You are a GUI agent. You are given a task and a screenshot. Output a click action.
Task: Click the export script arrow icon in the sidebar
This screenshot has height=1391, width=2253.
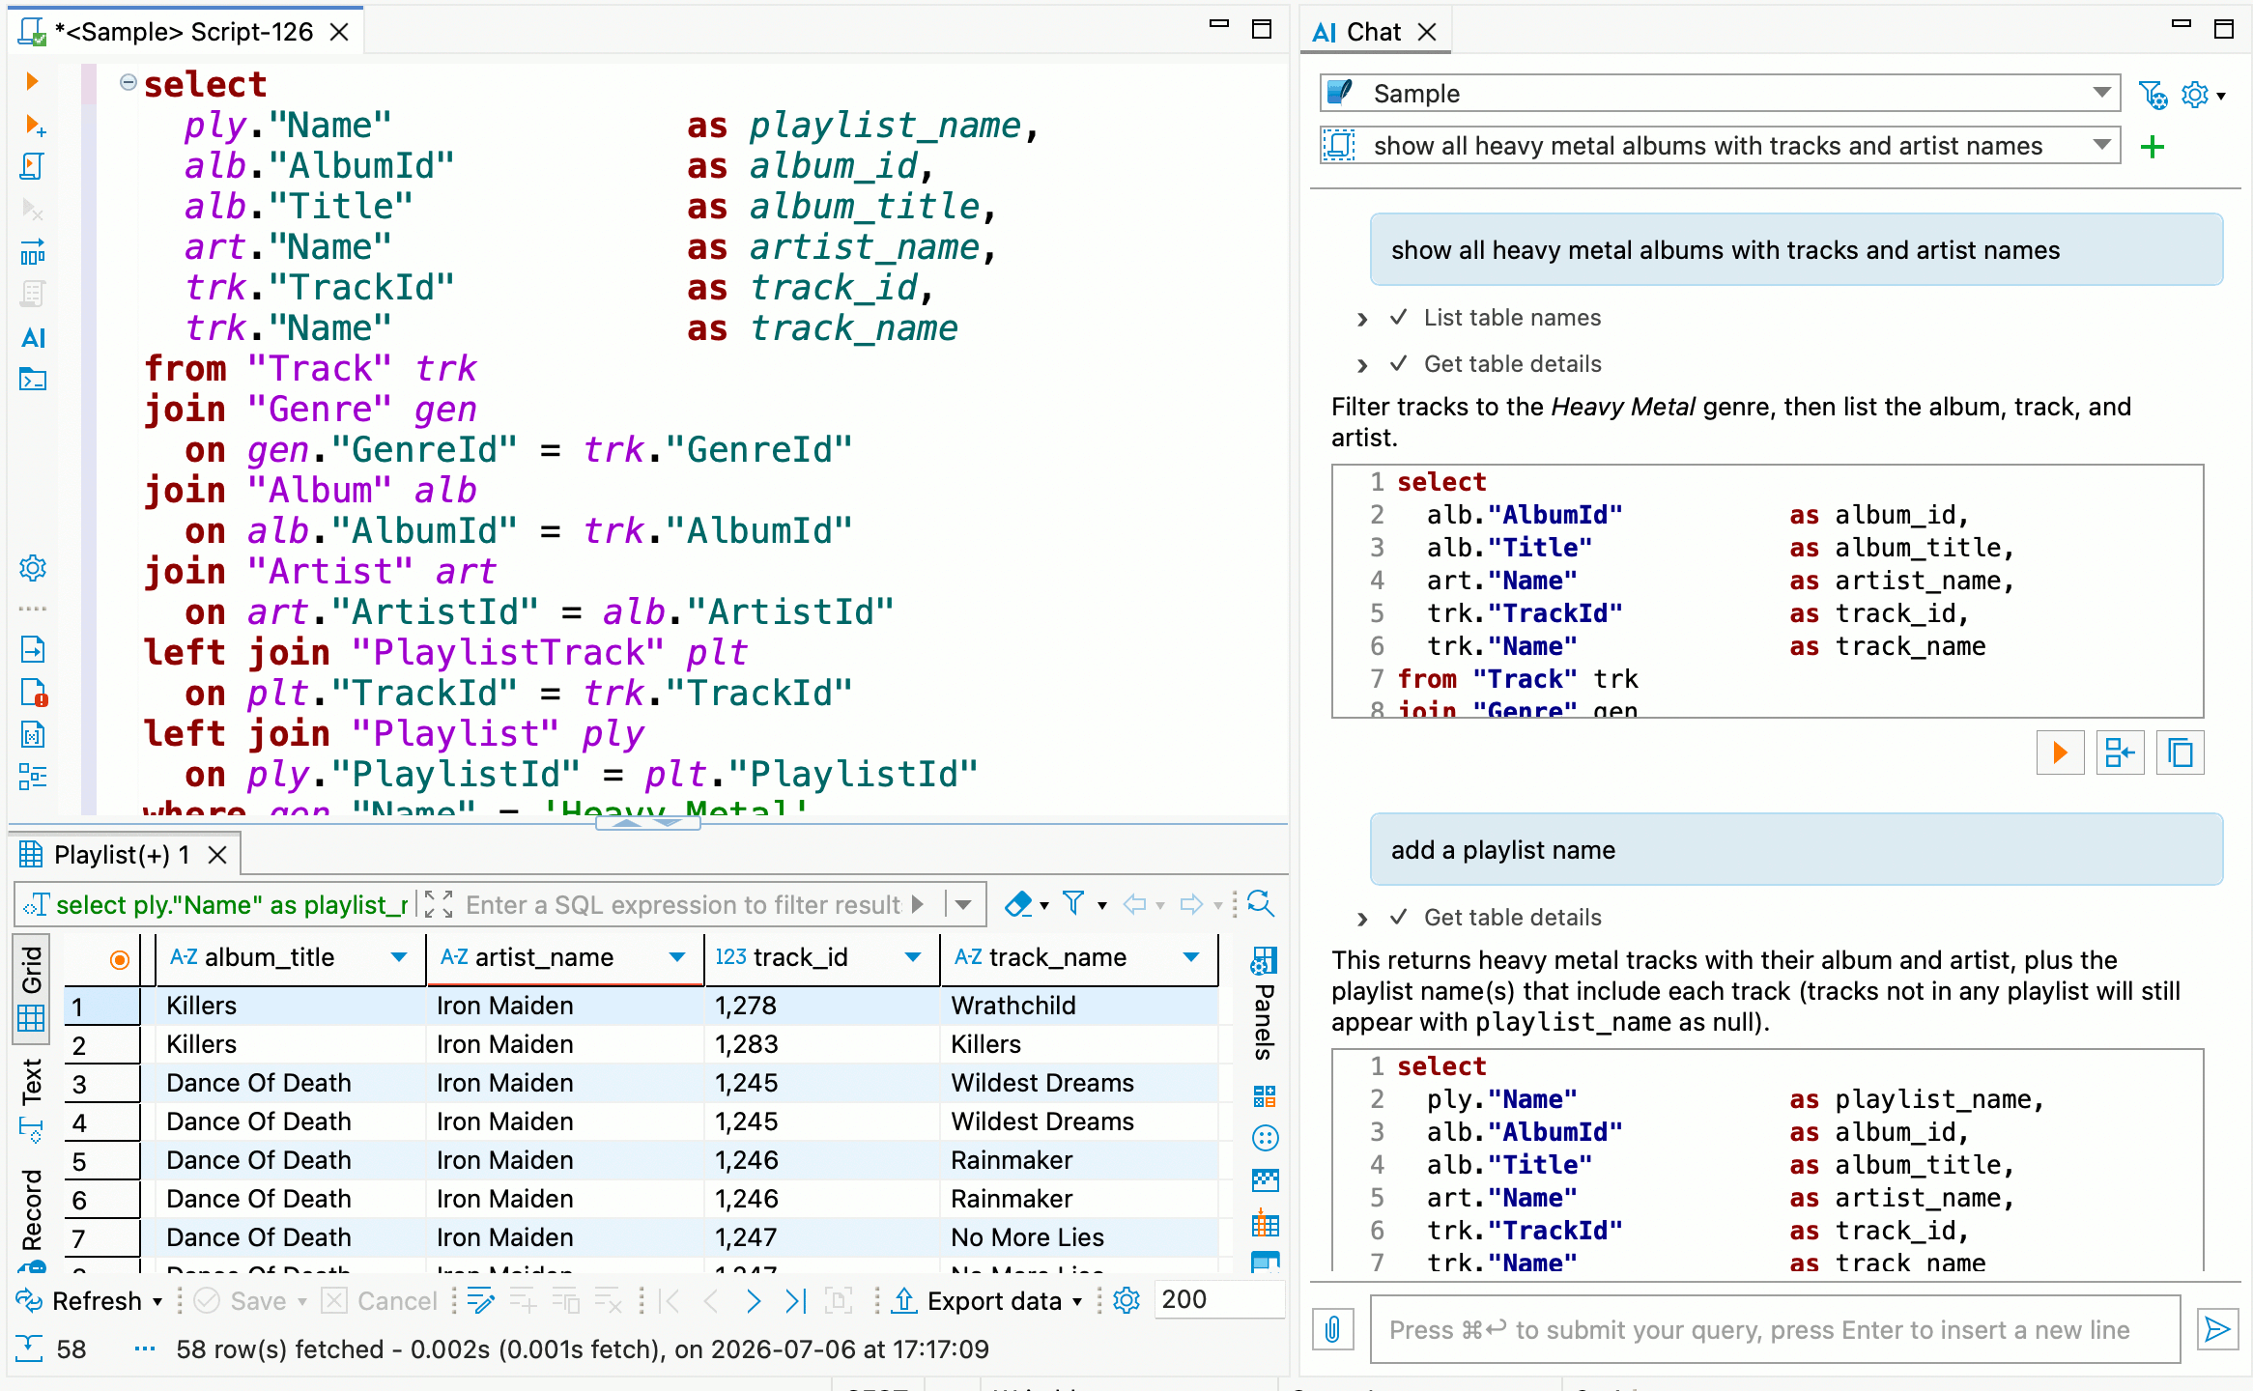(33, 650)
